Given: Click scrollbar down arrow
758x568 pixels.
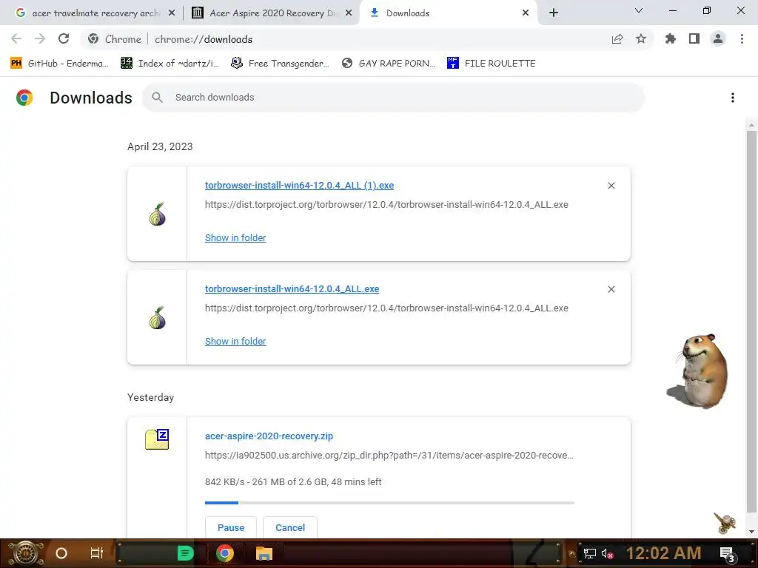Looking at the screenshot, I should click(751, 532).
